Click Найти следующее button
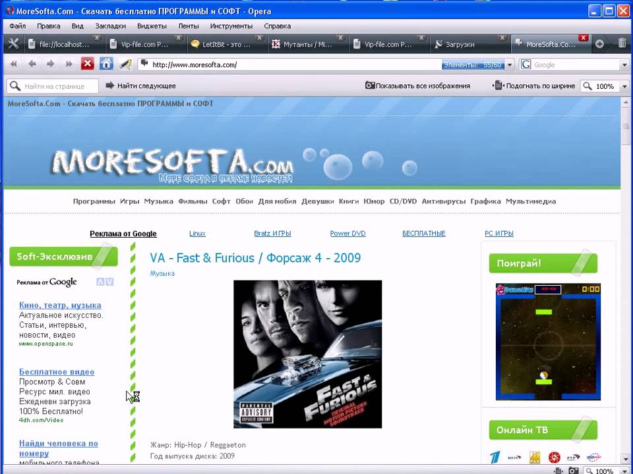 pyautogui.click(x=141, y=86)
